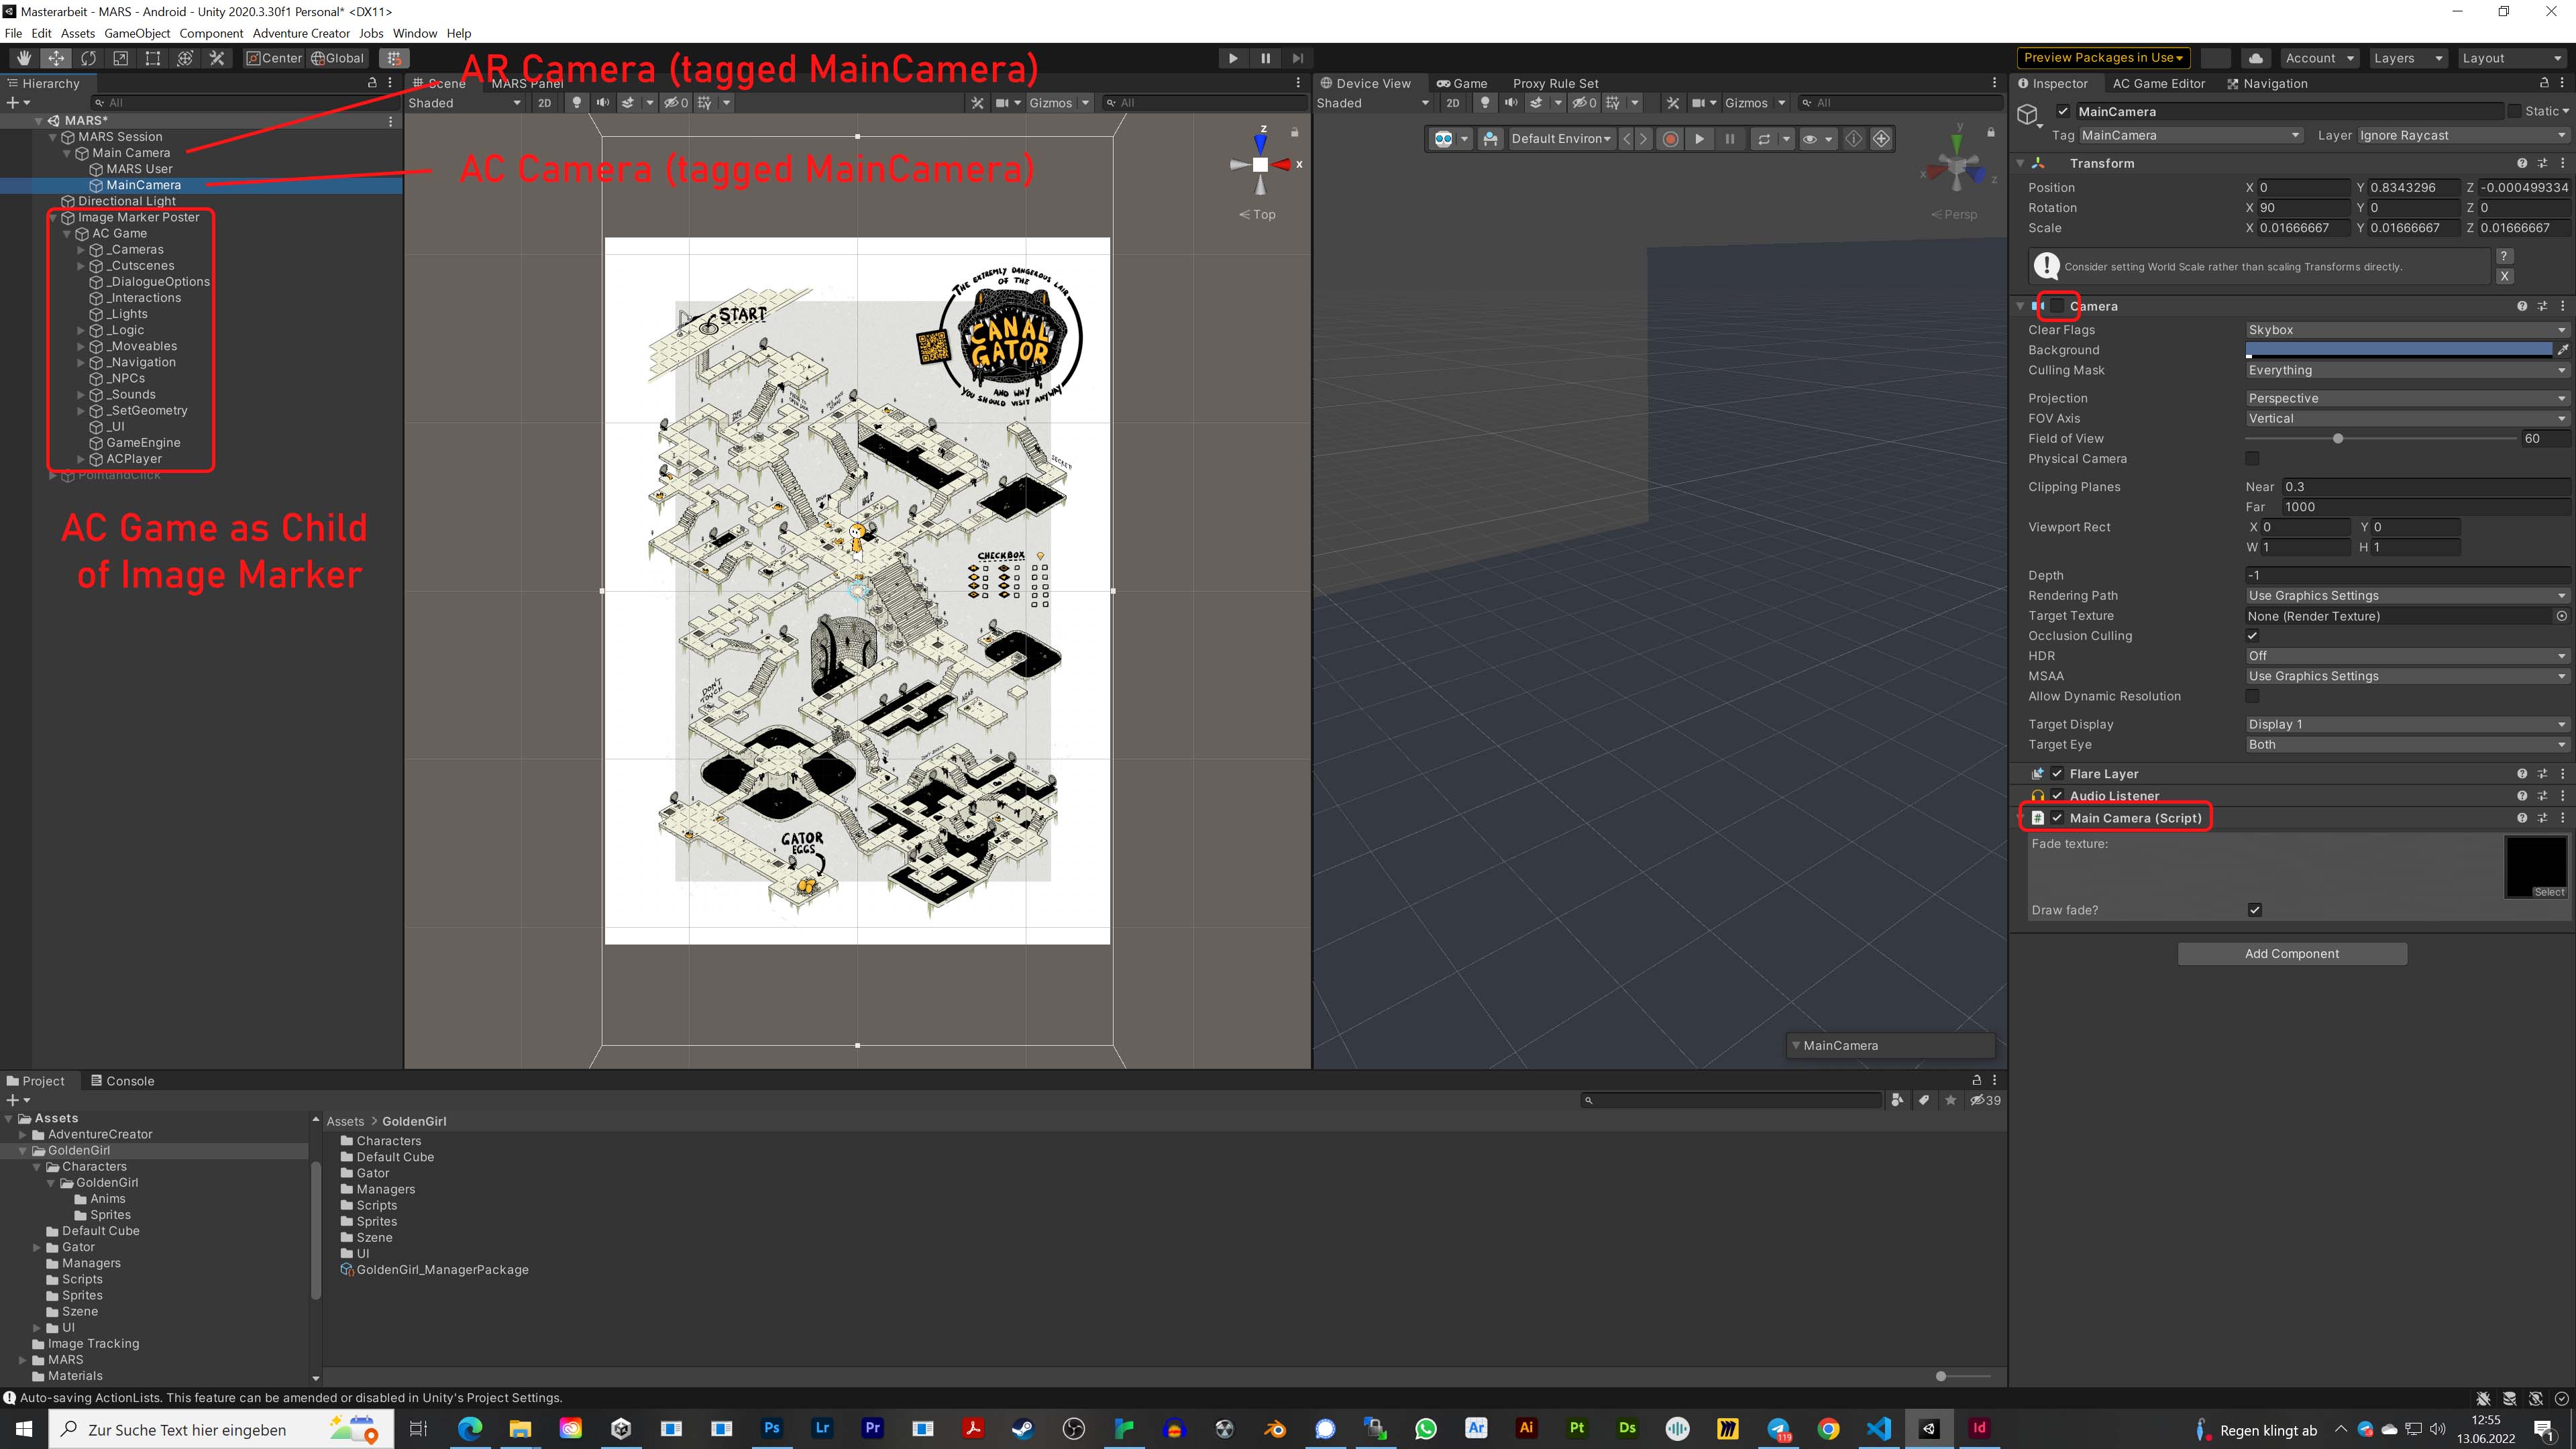Click the Add Component button
2576x1449 pixels.
pos(2292,954)
